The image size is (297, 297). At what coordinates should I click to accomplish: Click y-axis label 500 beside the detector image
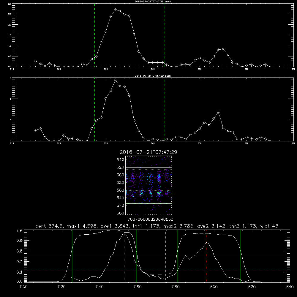pyautogui.click(x=121, y=213)
